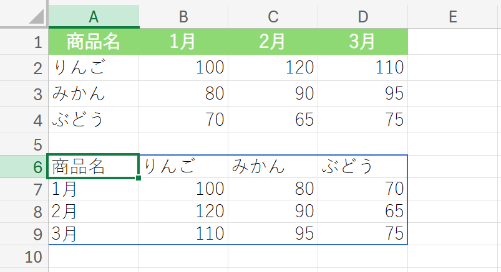Select empty cell E6
Image resolution: width=501 pixels, height=272 pixels.
coord(453,167)
